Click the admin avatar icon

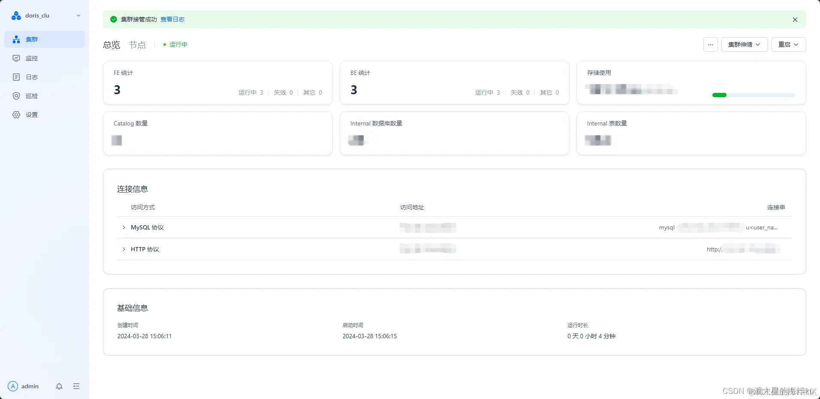click(x=13, y=386)
